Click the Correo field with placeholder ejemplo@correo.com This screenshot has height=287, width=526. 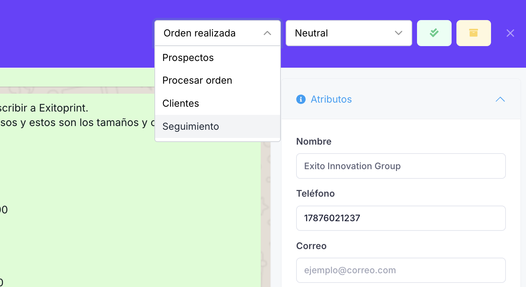click(401, 270)
